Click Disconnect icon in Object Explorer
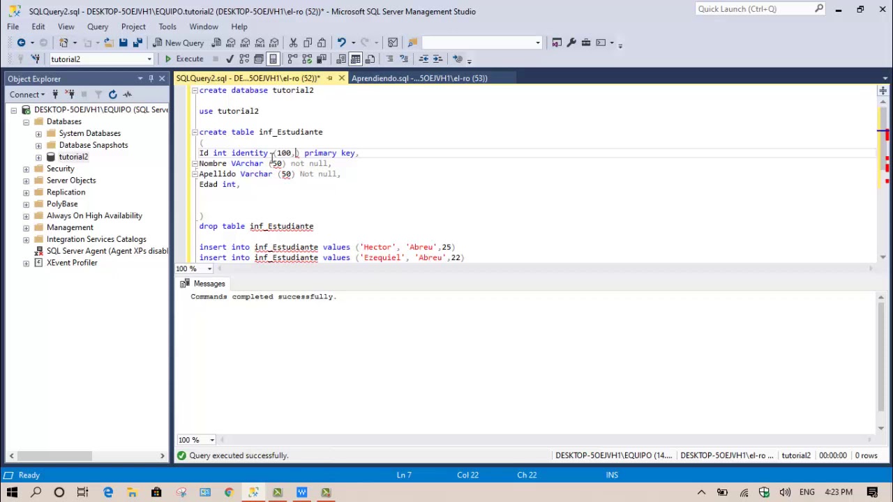The height and width of the screenshot is (502, 893). (70, 94)
